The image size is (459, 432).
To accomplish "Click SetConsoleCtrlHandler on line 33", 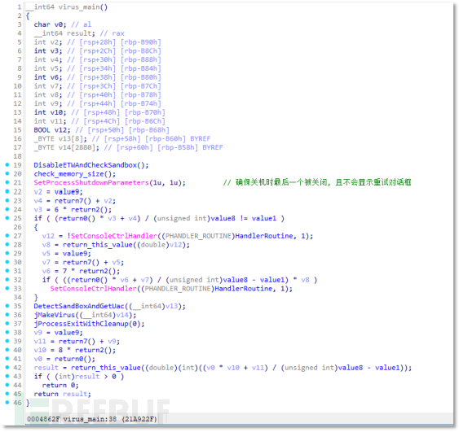I will (94, 289).
